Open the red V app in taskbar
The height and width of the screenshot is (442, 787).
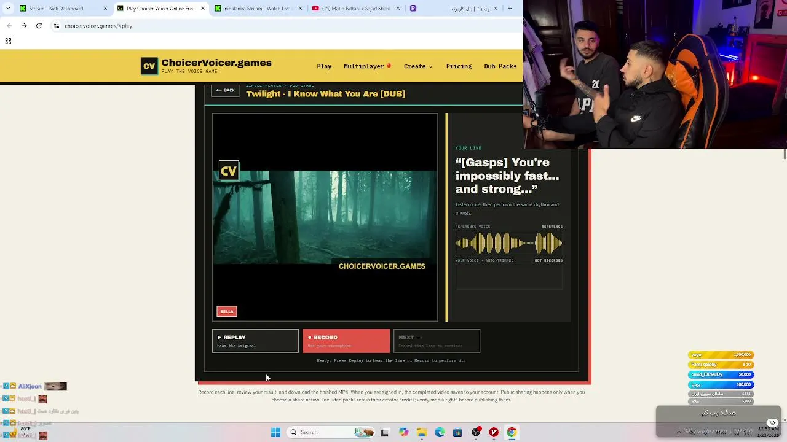click(494, 432)
